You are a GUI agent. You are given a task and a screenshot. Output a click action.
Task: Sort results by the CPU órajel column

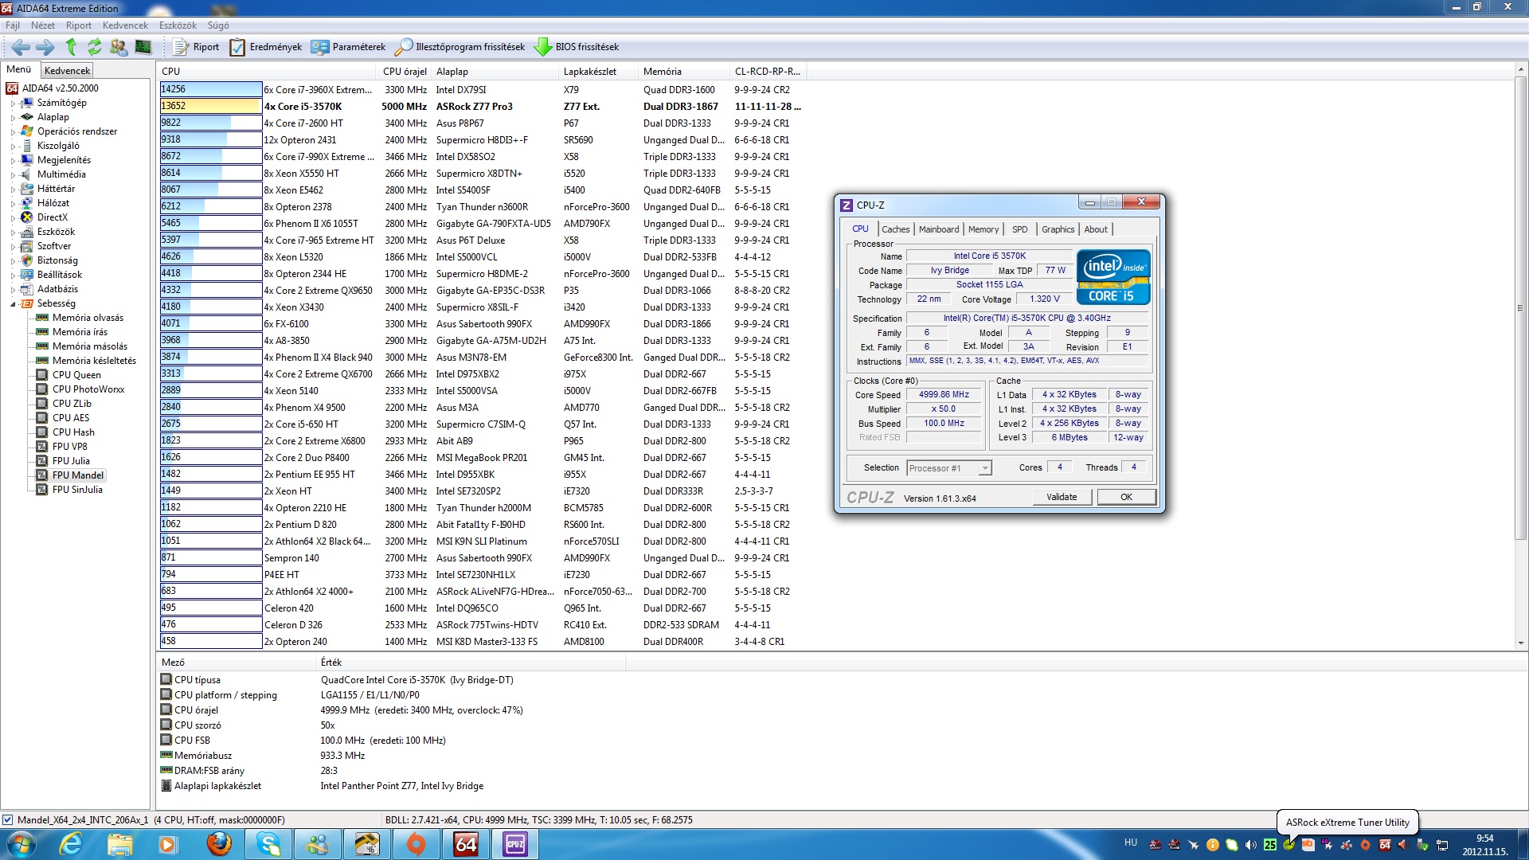point(405,71)
